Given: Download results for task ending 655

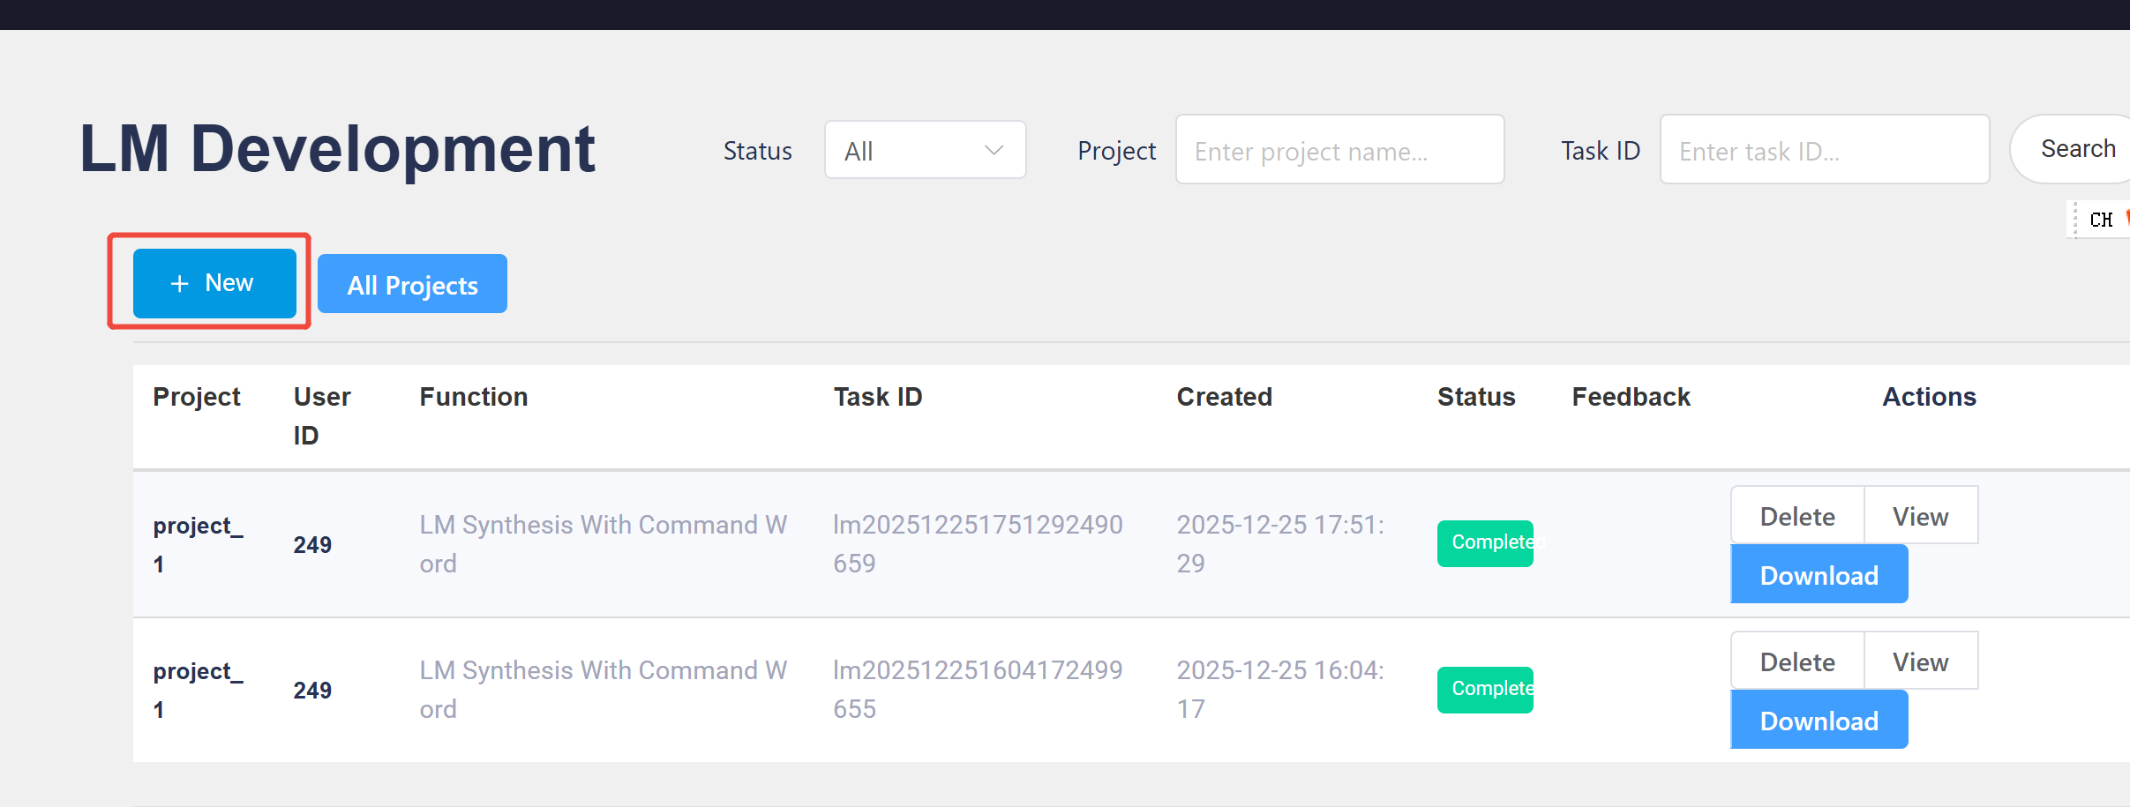Looking at the screenshot, I should pyautogui.click(x=1819, y=721).
